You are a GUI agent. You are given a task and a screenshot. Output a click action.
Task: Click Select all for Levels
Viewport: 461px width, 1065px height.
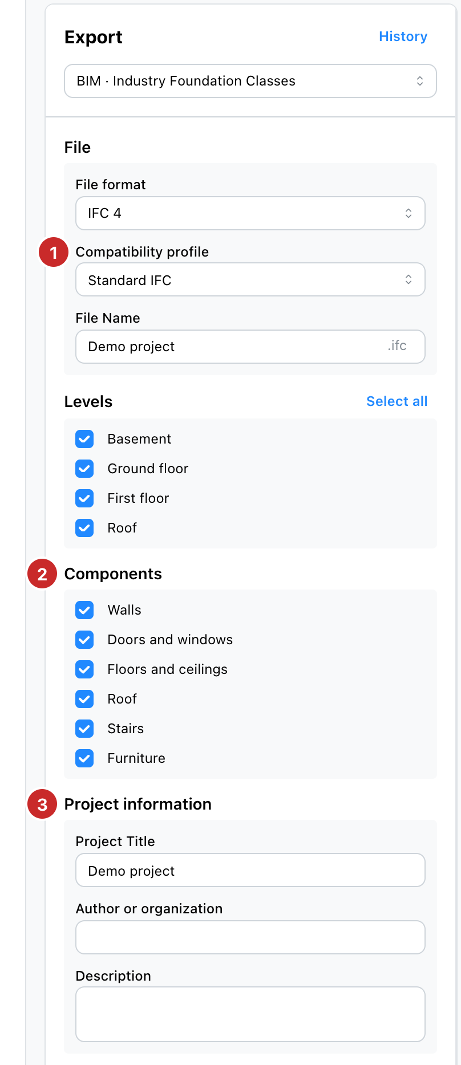coord(397,401)
